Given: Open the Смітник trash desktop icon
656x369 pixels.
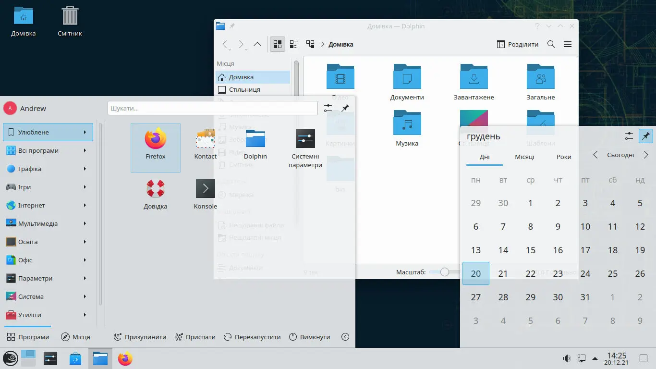Looking at the screenshot, I should click(70, 22).
